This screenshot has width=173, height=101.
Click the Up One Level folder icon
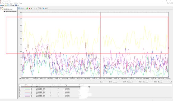(6, 5)
